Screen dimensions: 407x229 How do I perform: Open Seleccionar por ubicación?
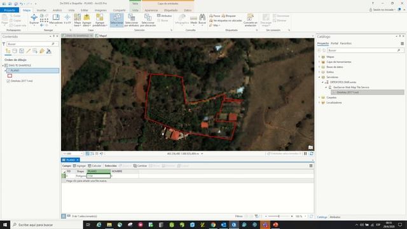(148, 20)
